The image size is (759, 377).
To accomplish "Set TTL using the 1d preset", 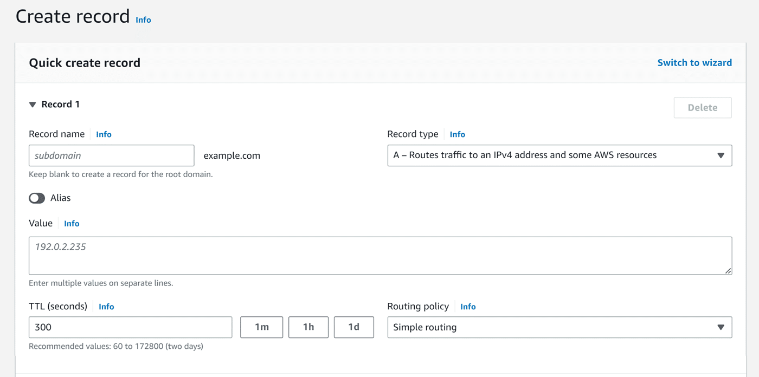I will click(x=353, y=327).
